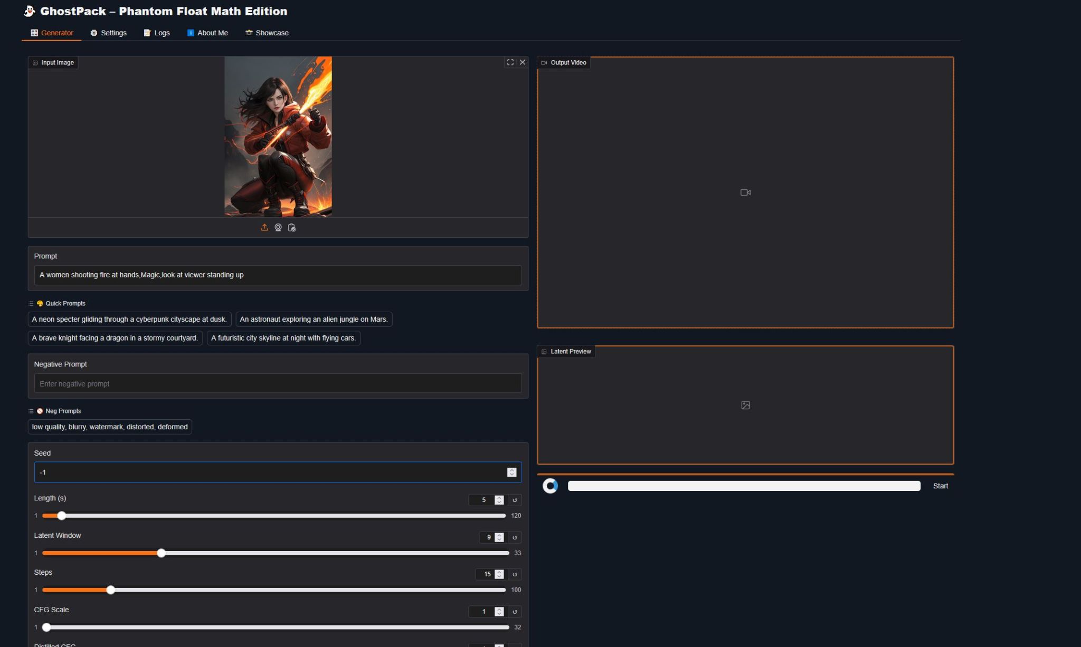The image size is (1081, 647).
Task: Collapse the Neg Prompts list
Action: 31,411
